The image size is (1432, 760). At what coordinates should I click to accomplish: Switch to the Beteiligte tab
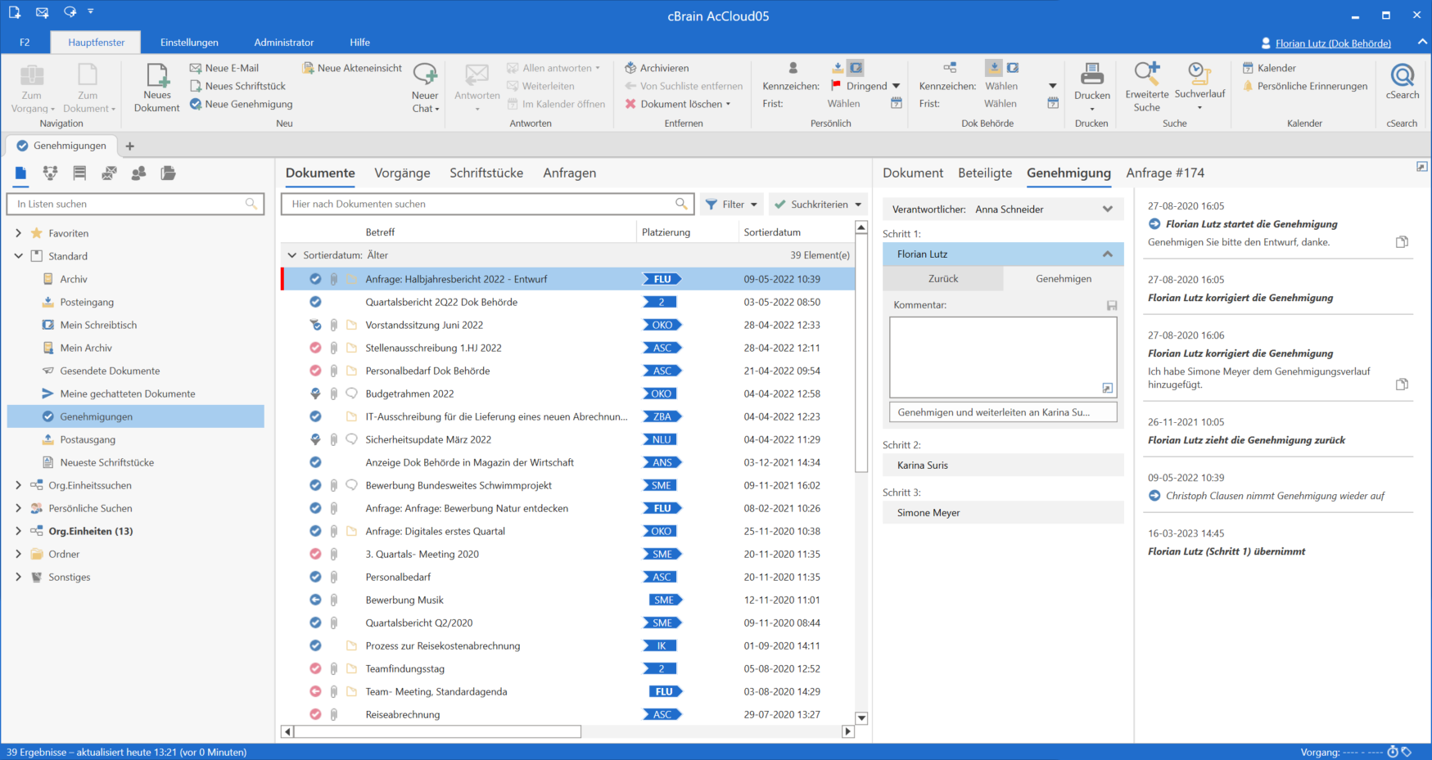985,173
